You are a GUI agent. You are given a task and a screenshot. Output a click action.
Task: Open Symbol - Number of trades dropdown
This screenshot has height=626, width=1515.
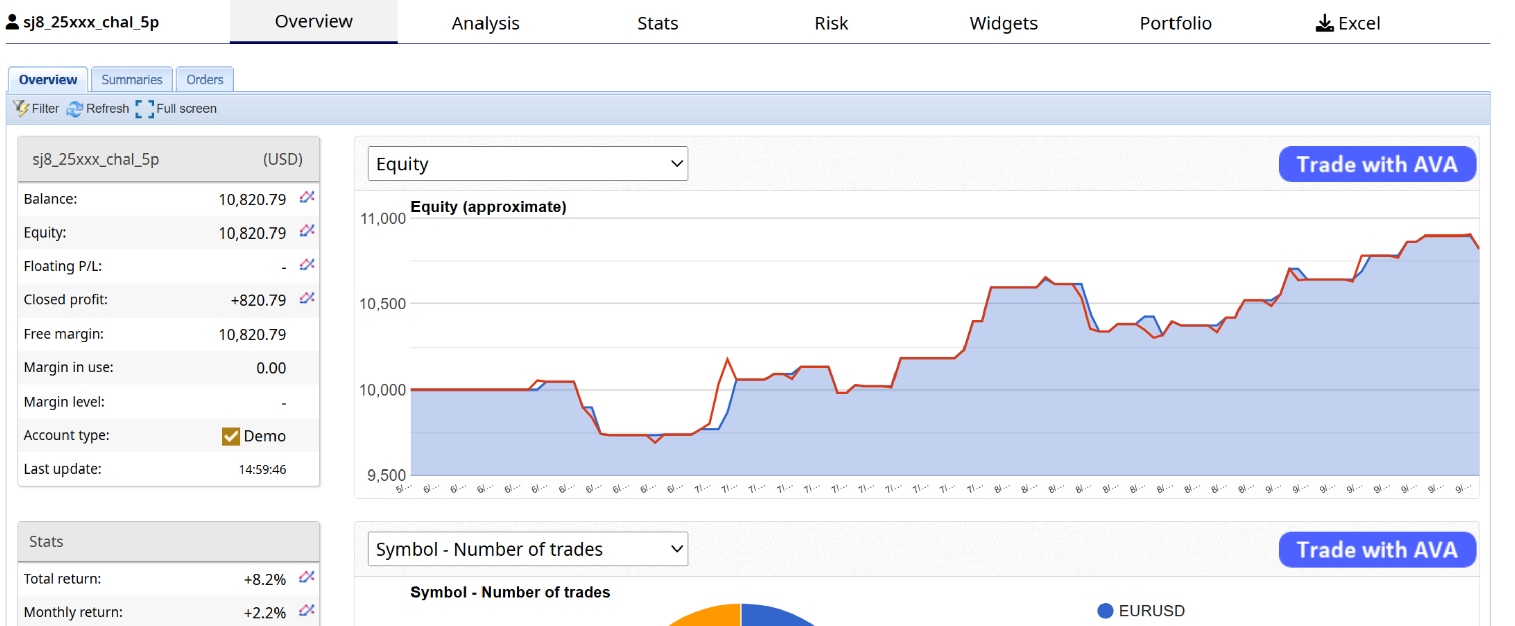[527, 549]
